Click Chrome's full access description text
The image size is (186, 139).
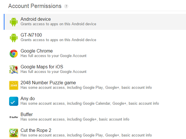(53, 56)
